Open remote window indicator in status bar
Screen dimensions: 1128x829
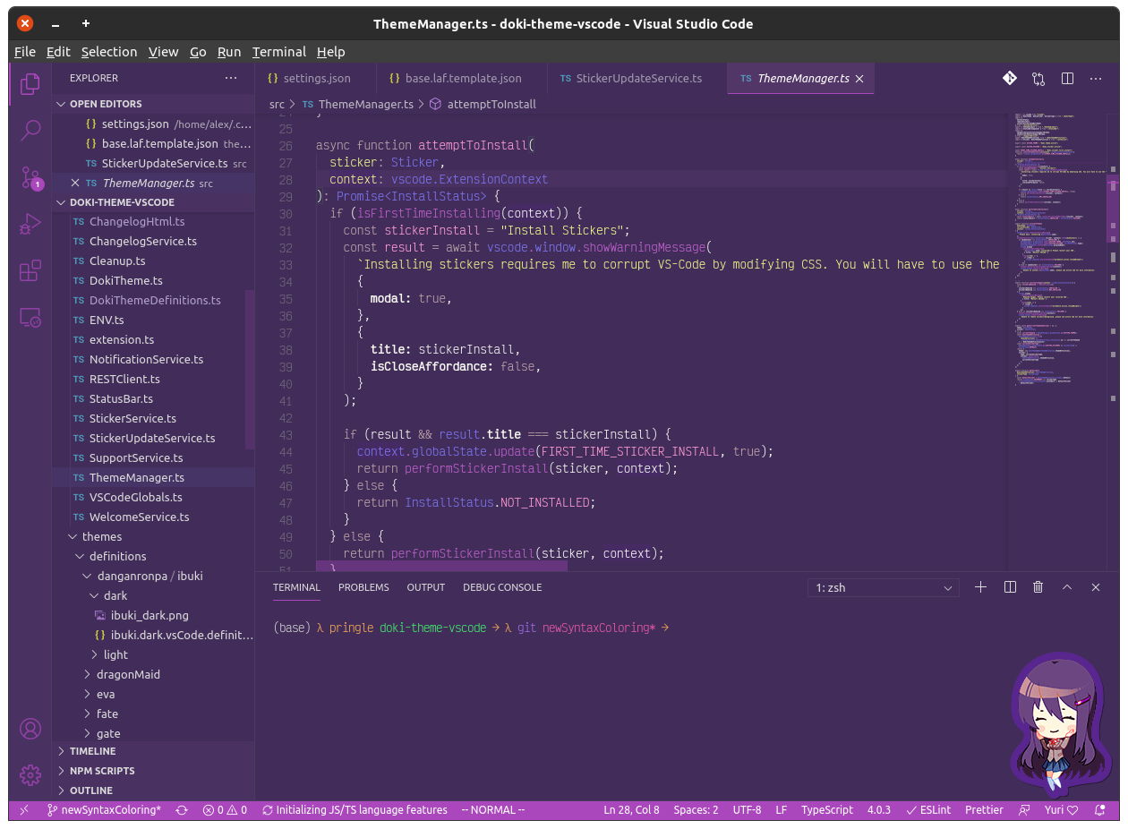coord(24,810)
